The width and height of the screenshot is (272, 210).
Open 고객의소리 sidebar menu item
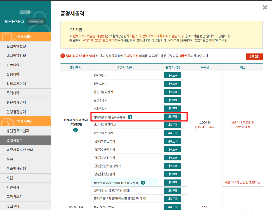tap(26, 196)
